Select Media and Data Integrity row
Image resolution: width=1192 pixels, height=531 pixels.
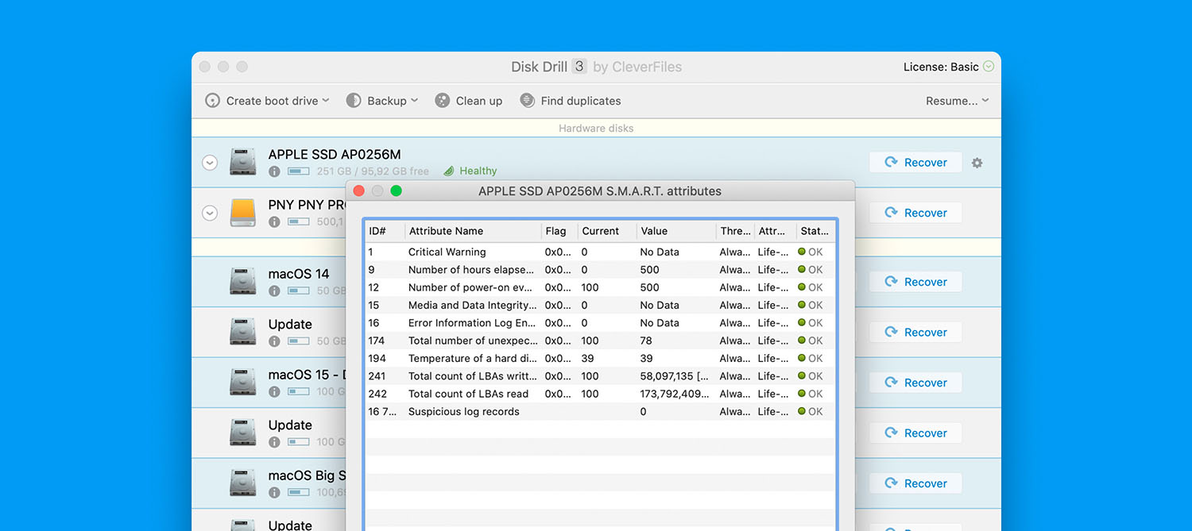click(x=600, y=305)
